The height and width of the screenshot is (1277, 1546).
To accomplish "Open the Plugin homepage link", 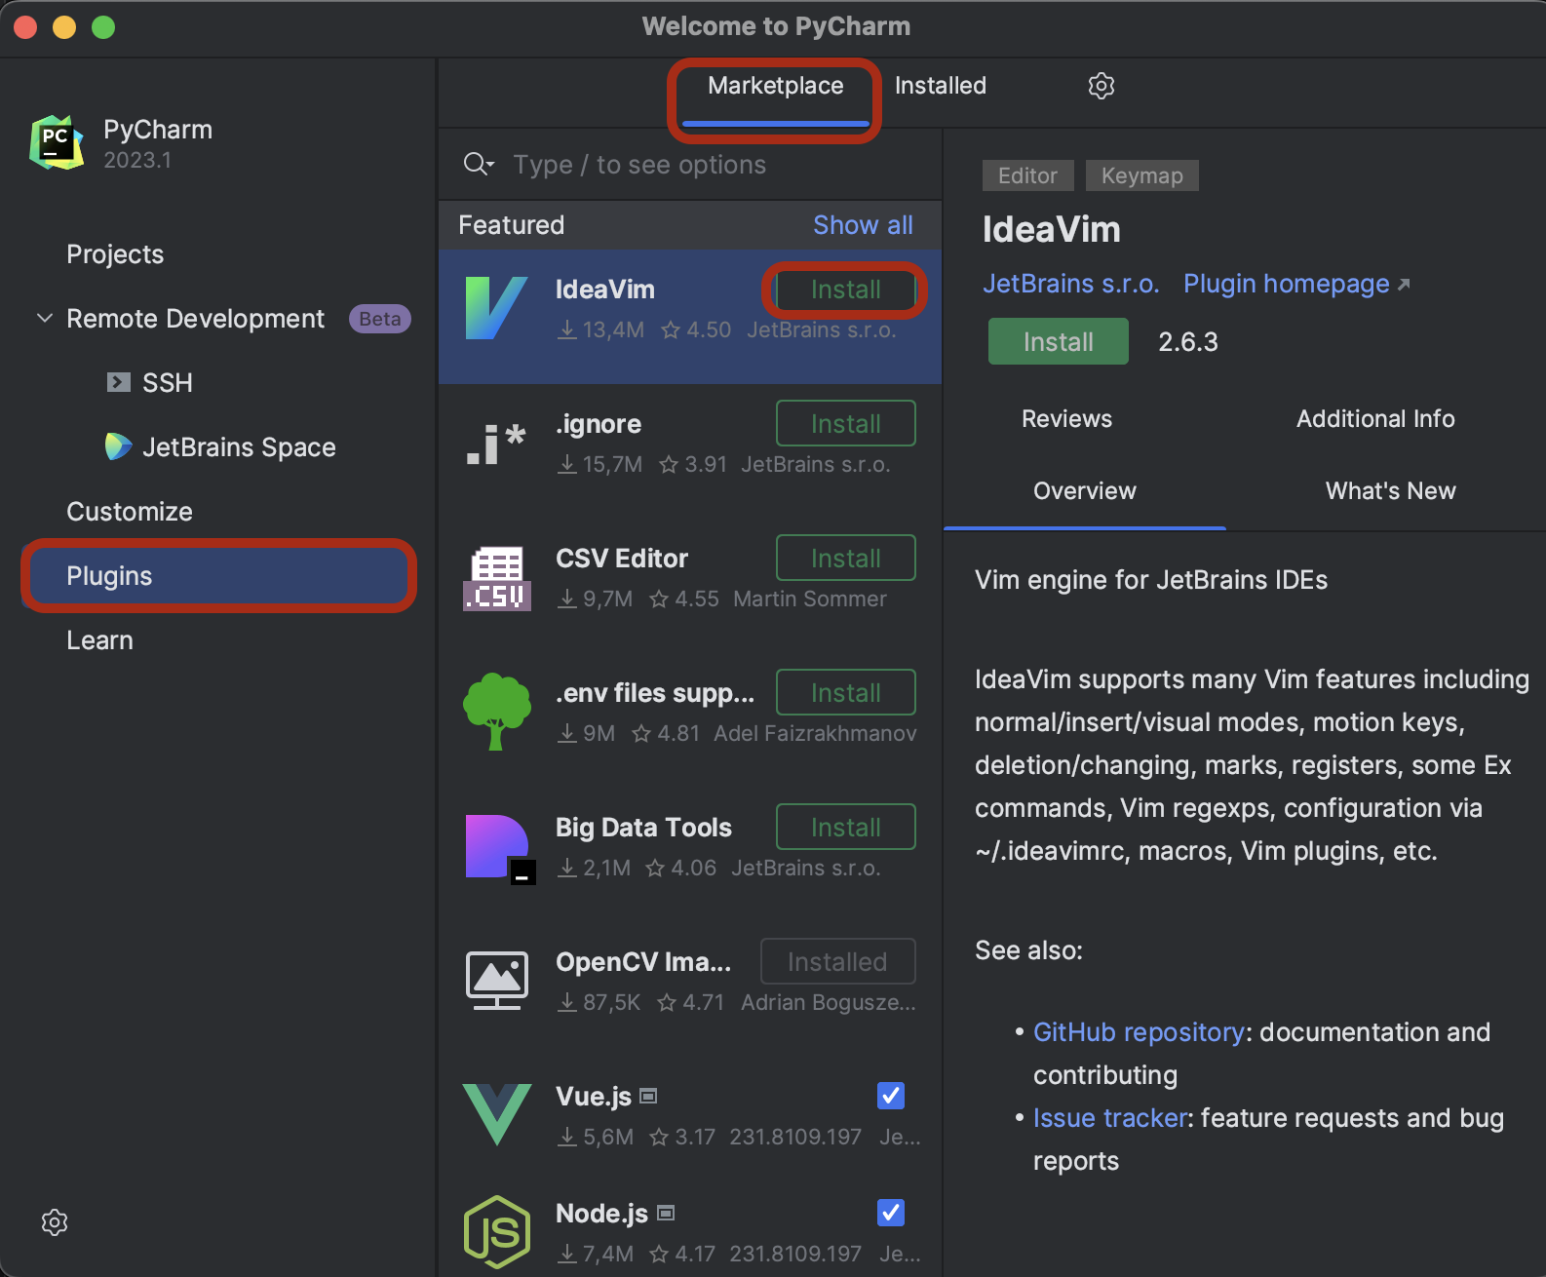I will pos(1286,284).
